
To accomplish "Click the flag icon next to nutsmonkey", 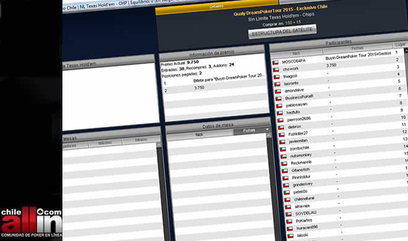I will (283, 156).
